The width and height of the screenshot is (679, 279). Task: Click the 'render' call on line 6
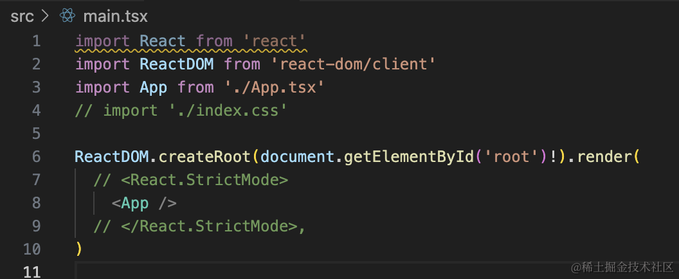(x=604, y=156)
